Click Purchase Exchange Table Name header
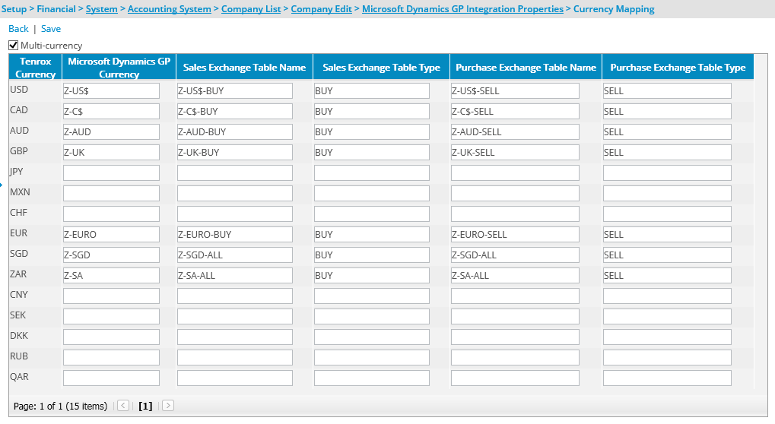The height and width of the screenshot is (424, 775). tap(526, 67)
